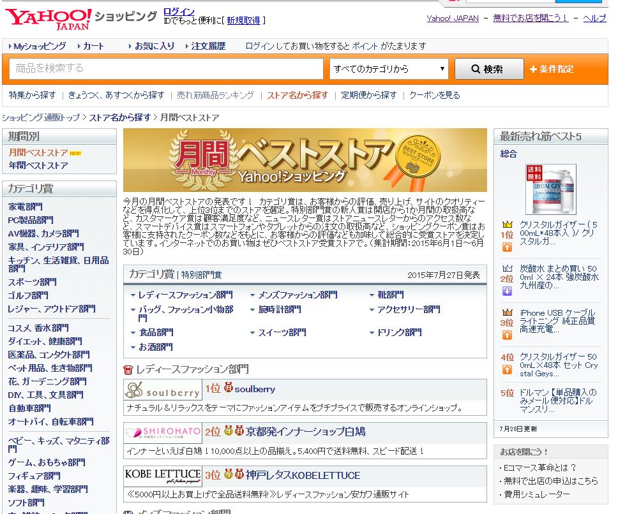Image resolution: width=618 pixels, height=514 pixels.
Task: Jump to スイーツ部門 anchor
Action: [282, 332]
